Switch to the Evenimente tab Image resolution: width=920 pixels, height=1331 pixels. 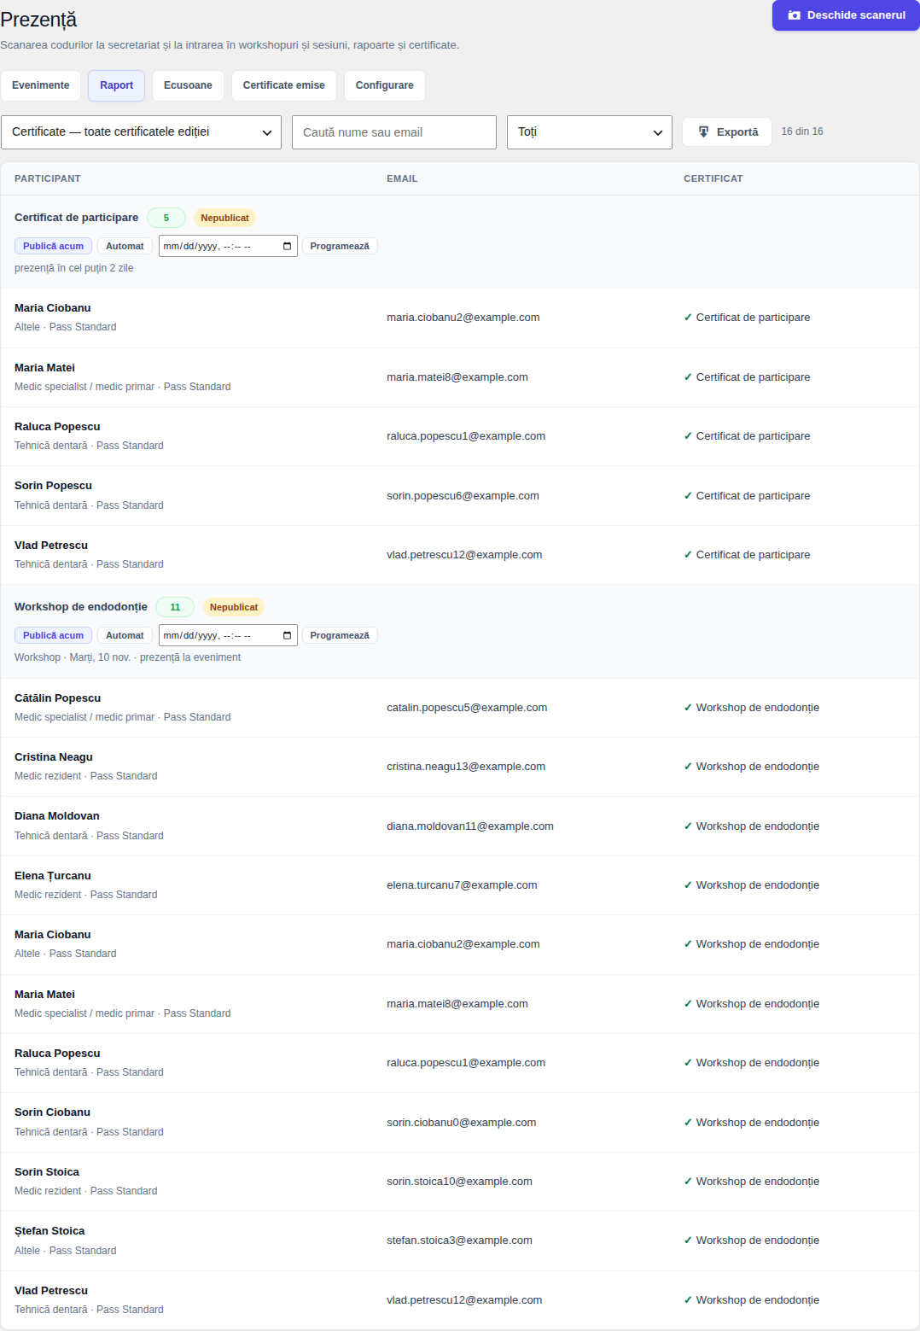click(x=41, y=85)
